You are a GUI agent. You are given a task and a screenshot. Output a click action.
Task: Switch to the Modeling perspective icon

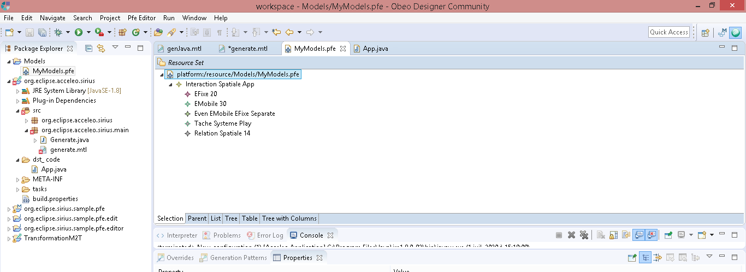tap(723, 32)
